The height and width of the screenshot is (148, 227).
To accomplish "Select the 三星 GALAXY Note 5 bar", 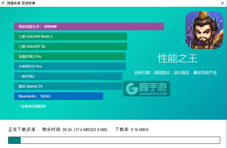I will [x=71, y=37].
